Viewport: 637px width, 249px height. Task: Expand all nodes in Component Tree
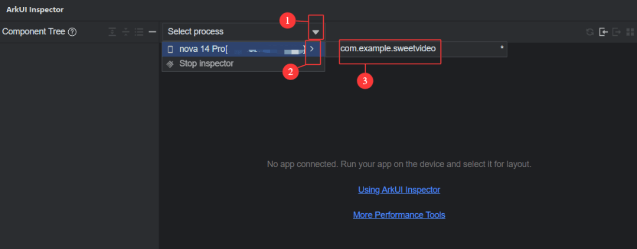pyautogui.click(x=112, y=32)
